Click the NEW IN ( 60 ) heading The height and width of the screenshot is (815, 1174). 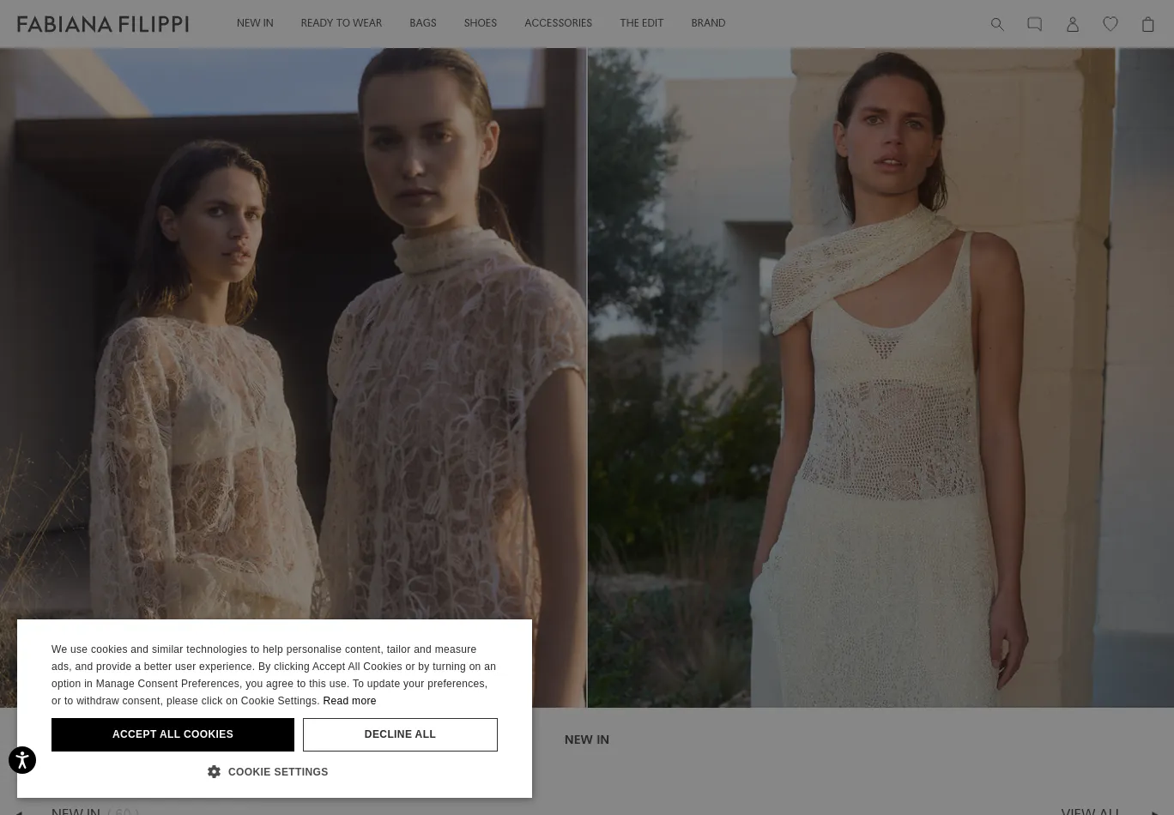click(94, 811)
